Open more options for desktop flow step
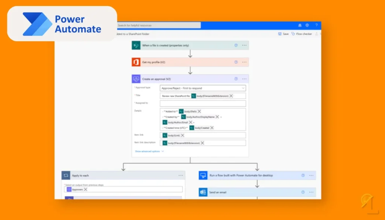The height and width of the screenshot is (220, 385). point(311,175)
